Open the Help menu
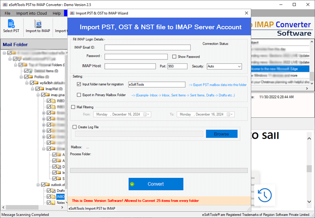Image resolution: width=315 pixels, height=218 pixels. pos(57,13)
